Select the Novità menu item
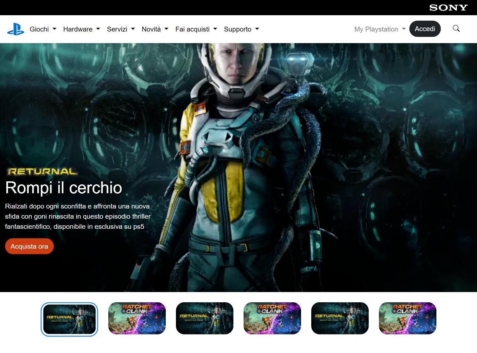477x353 pixels. click(154, 29)
